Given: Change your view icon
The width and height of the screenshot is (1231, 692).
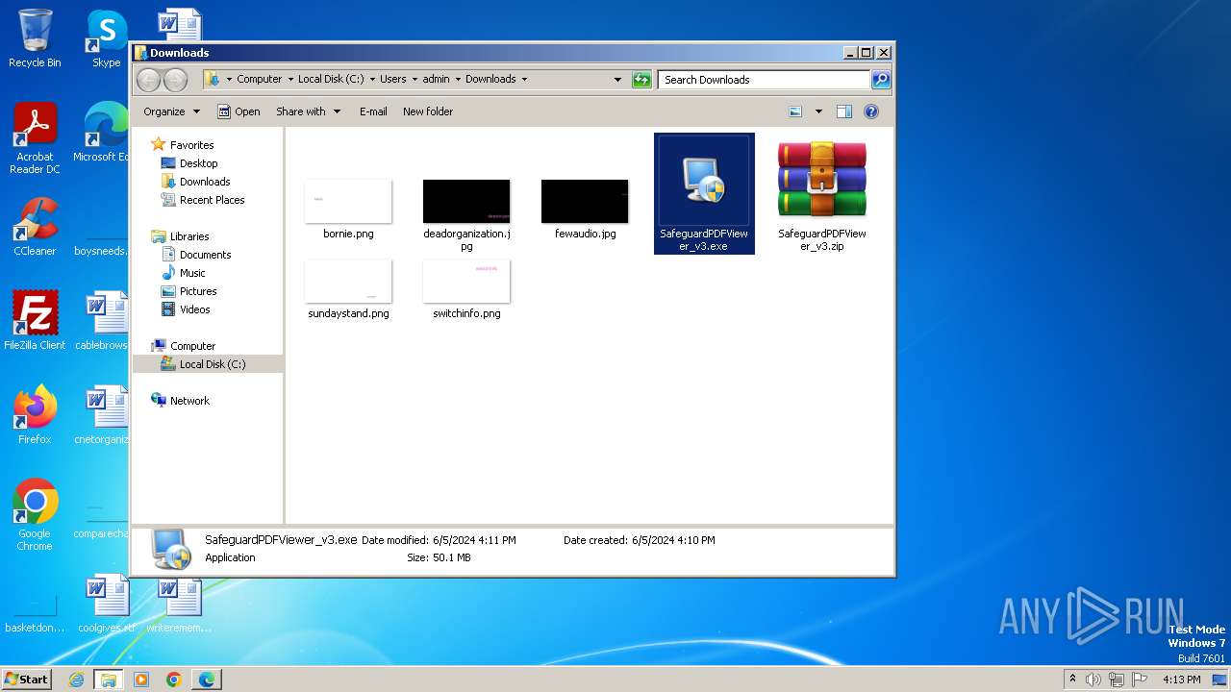Looking at the screenshot, I should [x=795, y=111].
